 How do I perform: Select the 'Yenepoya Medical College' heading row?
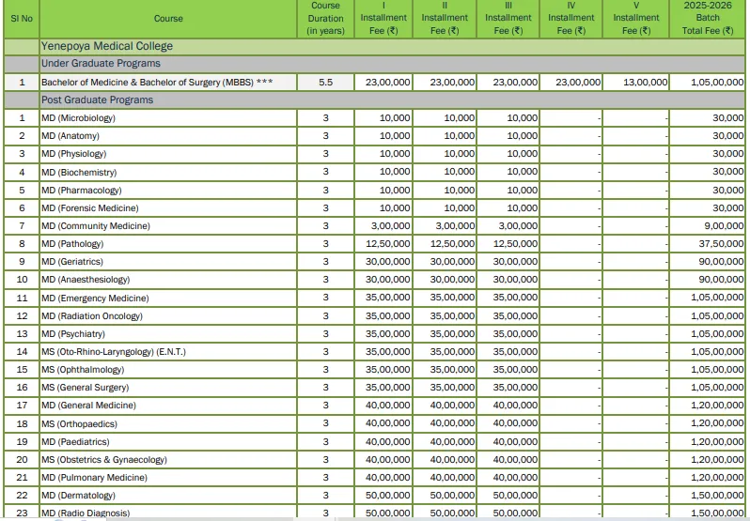coord(107,46)
